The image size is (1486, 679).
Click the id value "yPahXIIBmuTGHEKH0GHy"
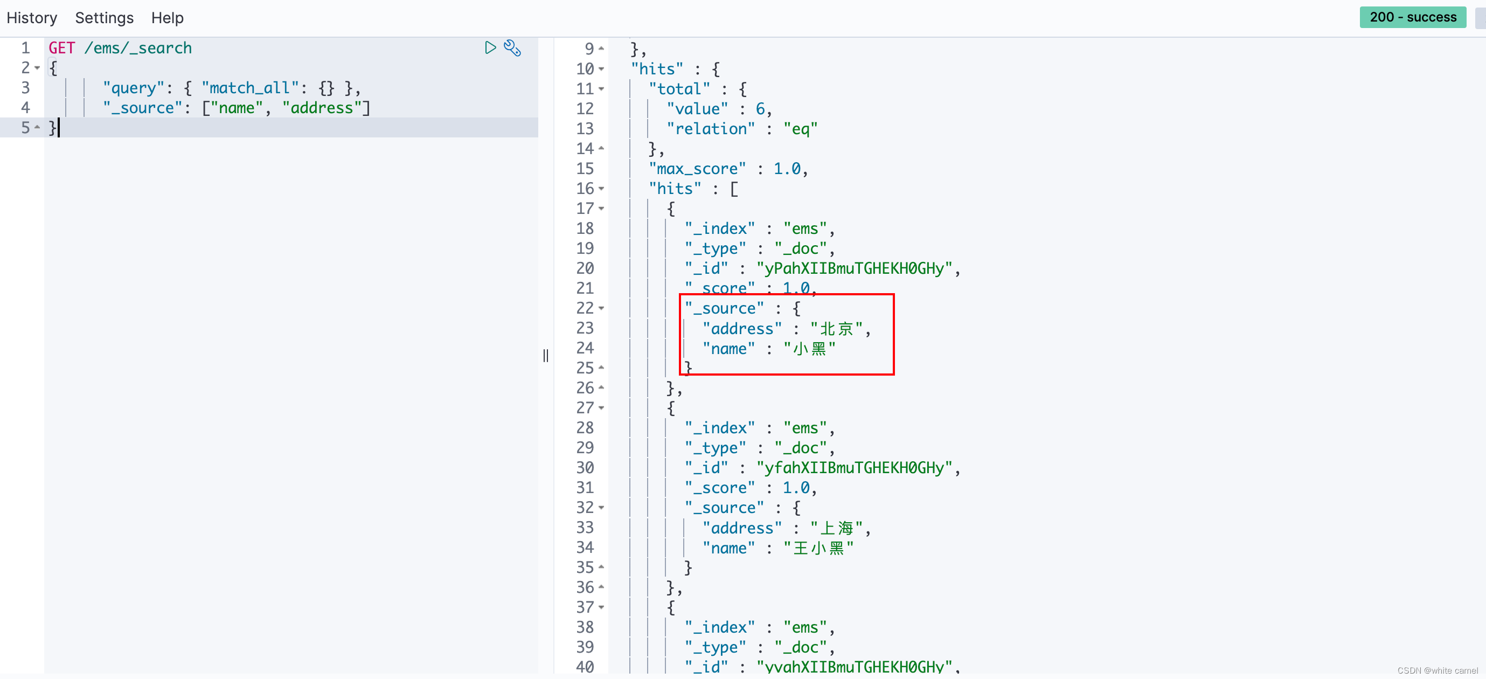click(855, 268)
